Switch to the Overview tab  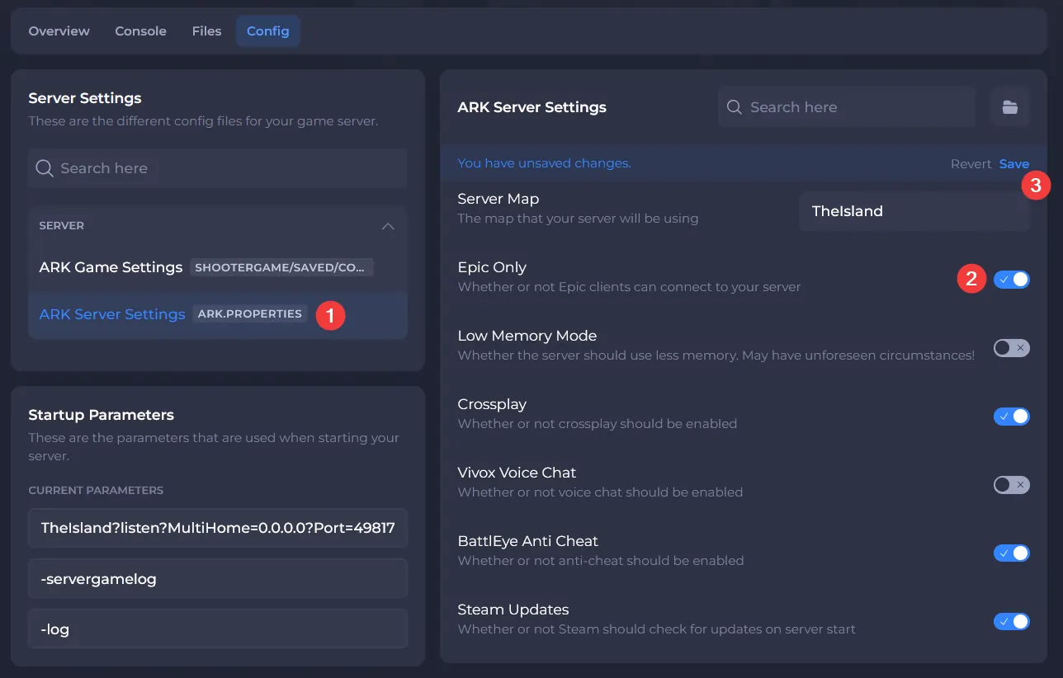tap(59, 31)
